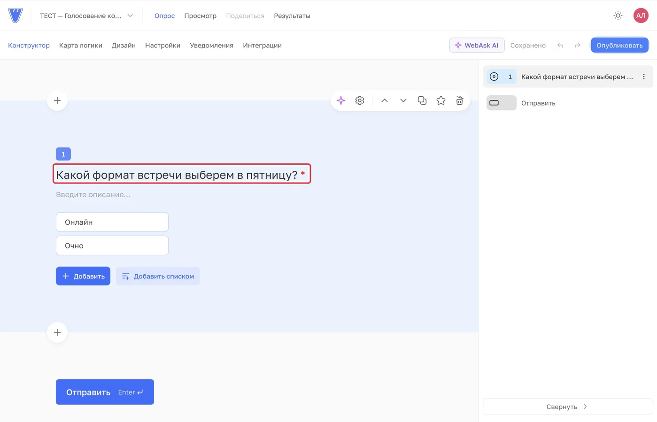The width and height of the screenshot is (657, 422).
Task: Switch to the Просмотр tab
Action: (200, 16)
